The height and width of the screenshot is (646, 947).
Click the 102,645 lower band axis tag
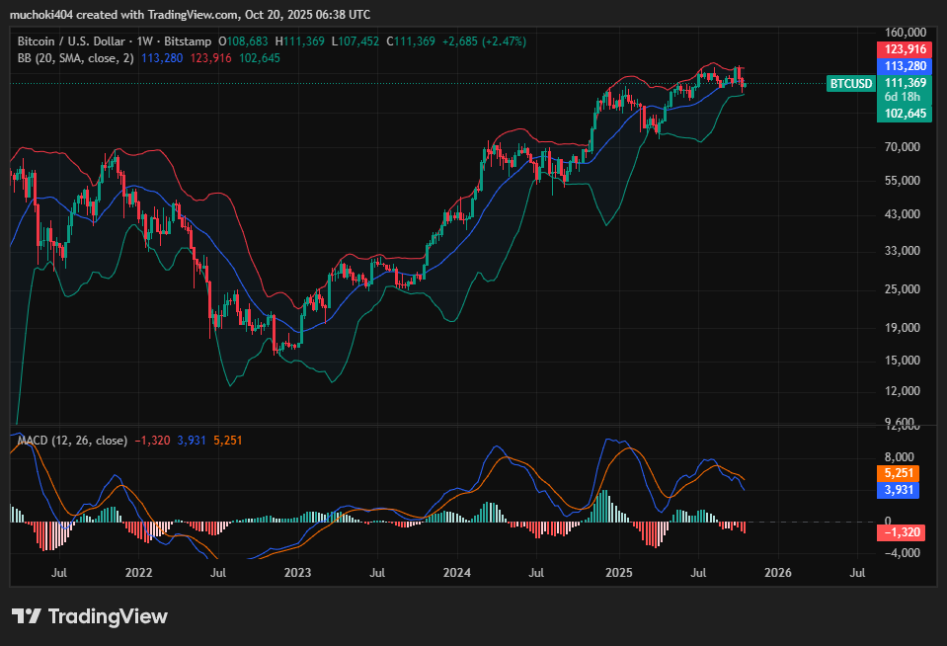coord(905,114)
